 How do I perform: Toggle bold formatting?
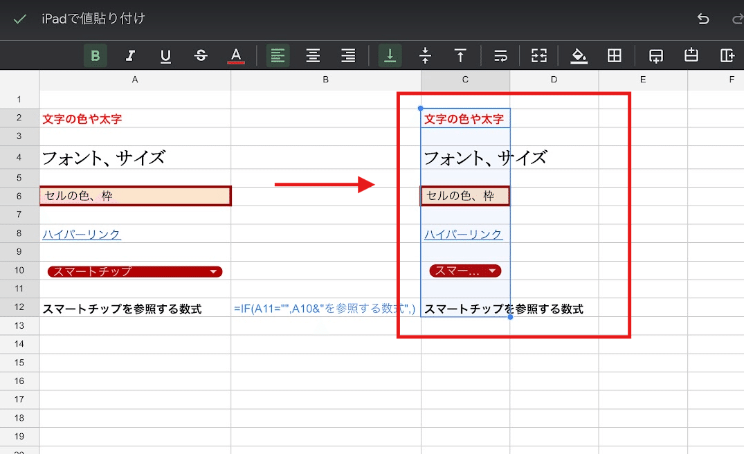click(x=96, y=55)
